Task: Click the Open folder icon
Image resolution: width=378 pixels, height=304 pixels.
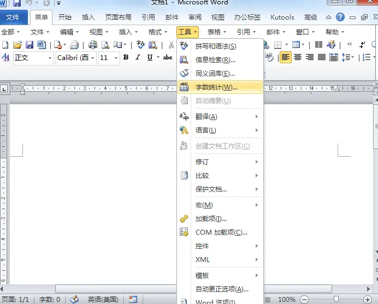Action: coord(17,45)
